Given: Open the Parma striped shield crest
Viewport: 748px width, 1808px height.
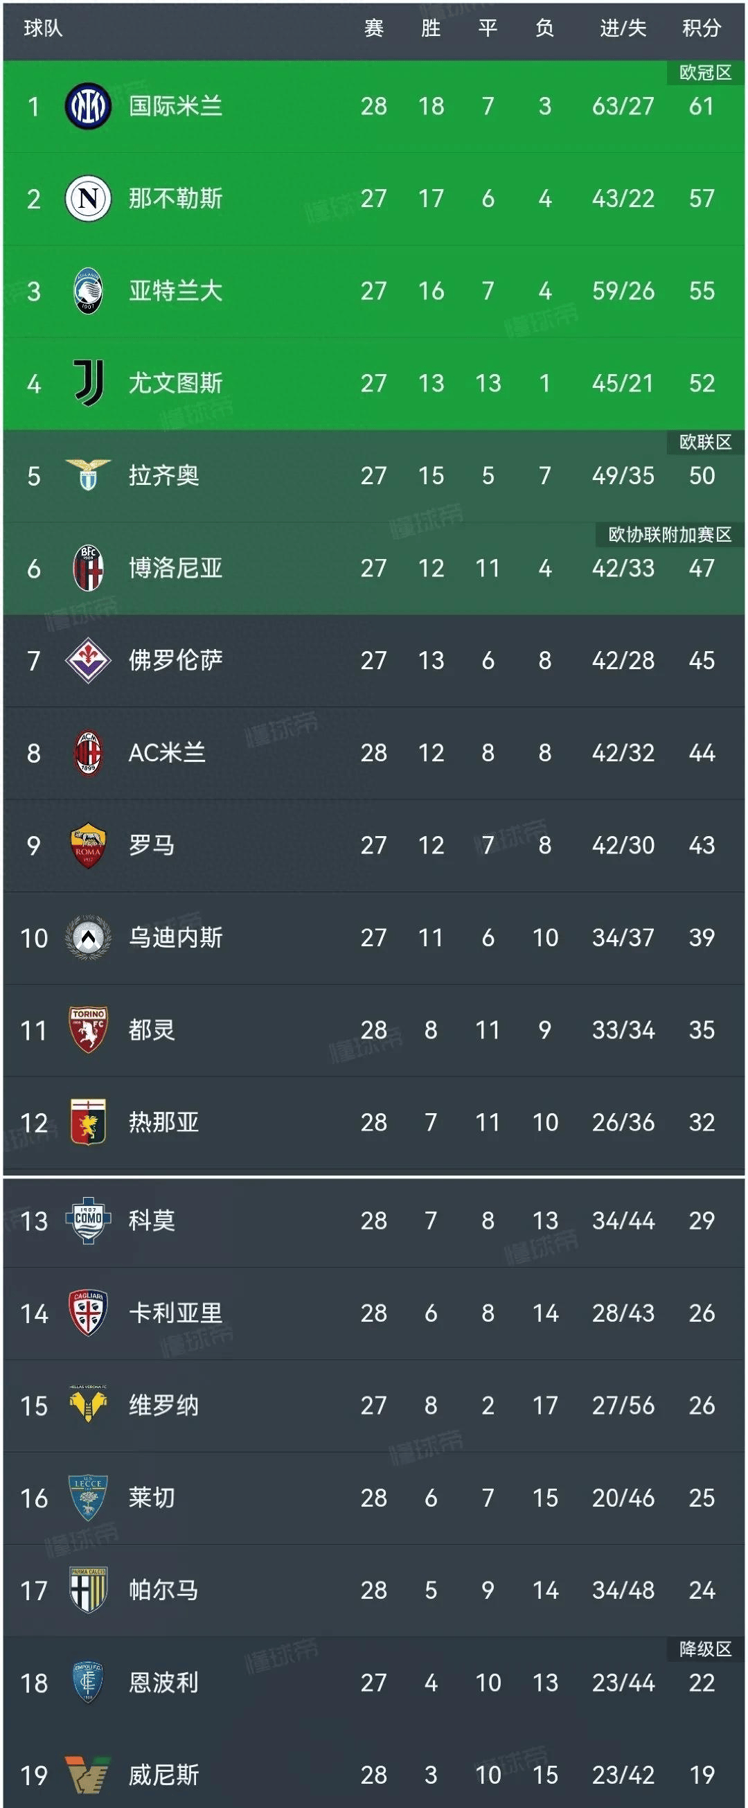Looking at the screenshot, I should pos(88,1590).
